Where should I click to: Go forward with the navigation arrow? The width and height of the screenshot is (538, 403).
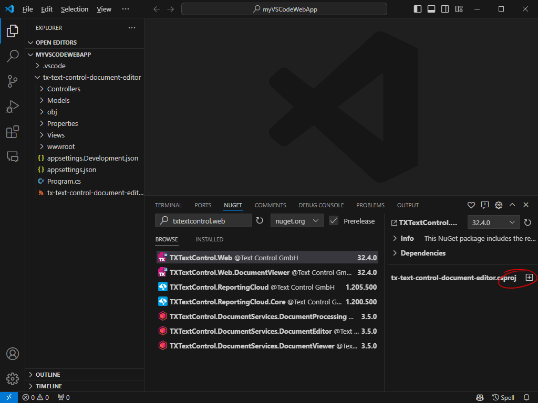click(171, 9)
